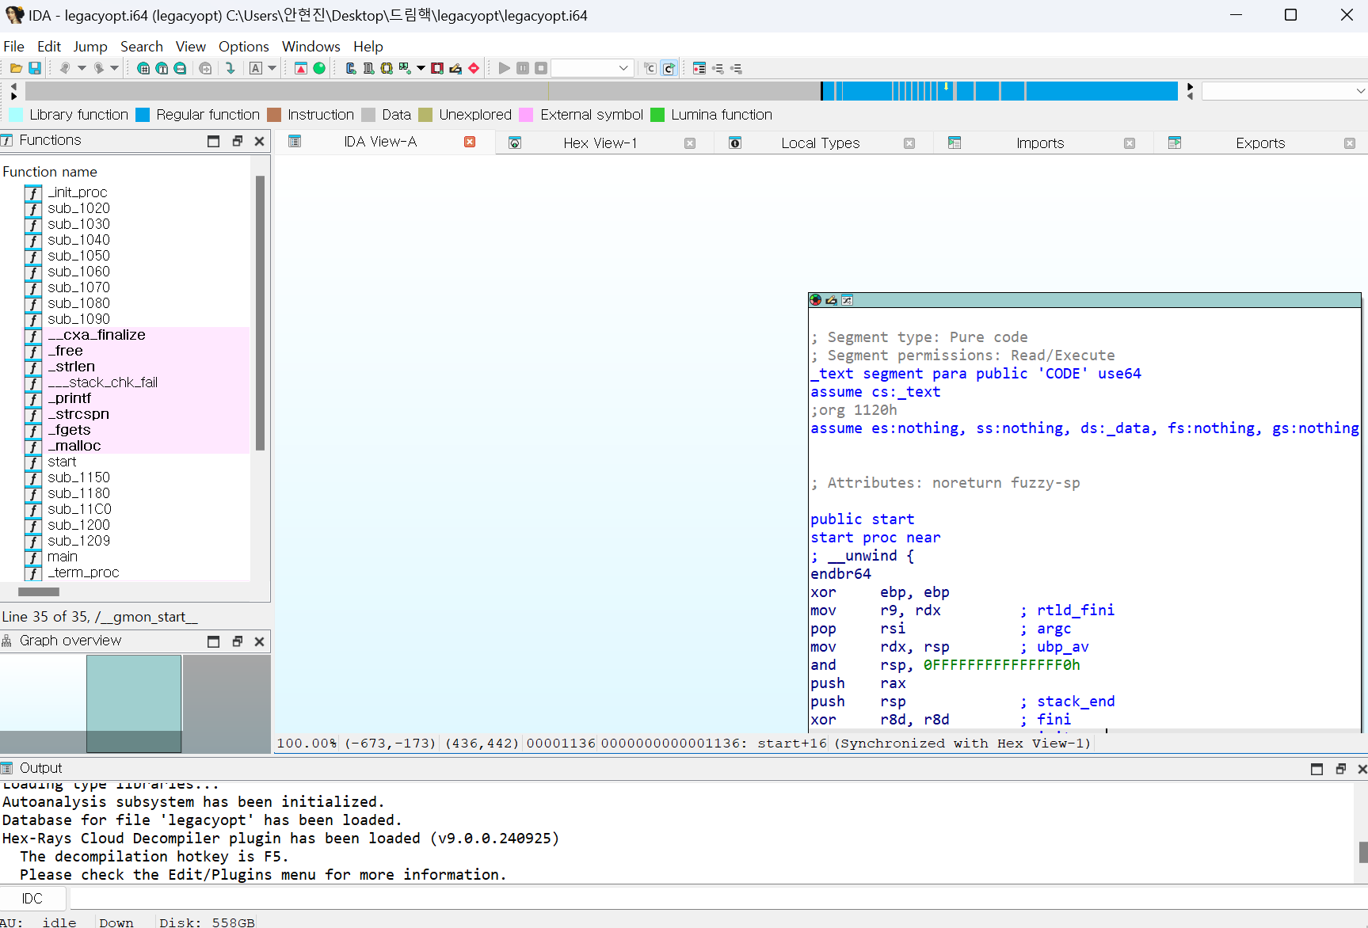Click the Functions list vertical scrollbar
Viewport: 1368px width, 928px height.
(260, 313)
